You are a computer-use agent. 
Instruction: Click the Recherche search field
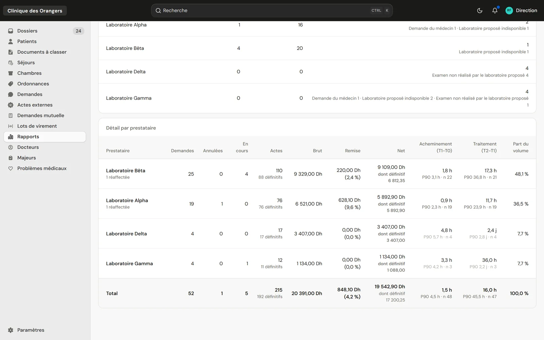click(x=272, y=11)
